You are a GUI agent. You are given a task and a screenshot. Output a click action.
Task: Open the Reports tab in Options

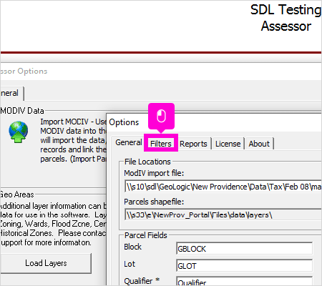click(193, 144)
